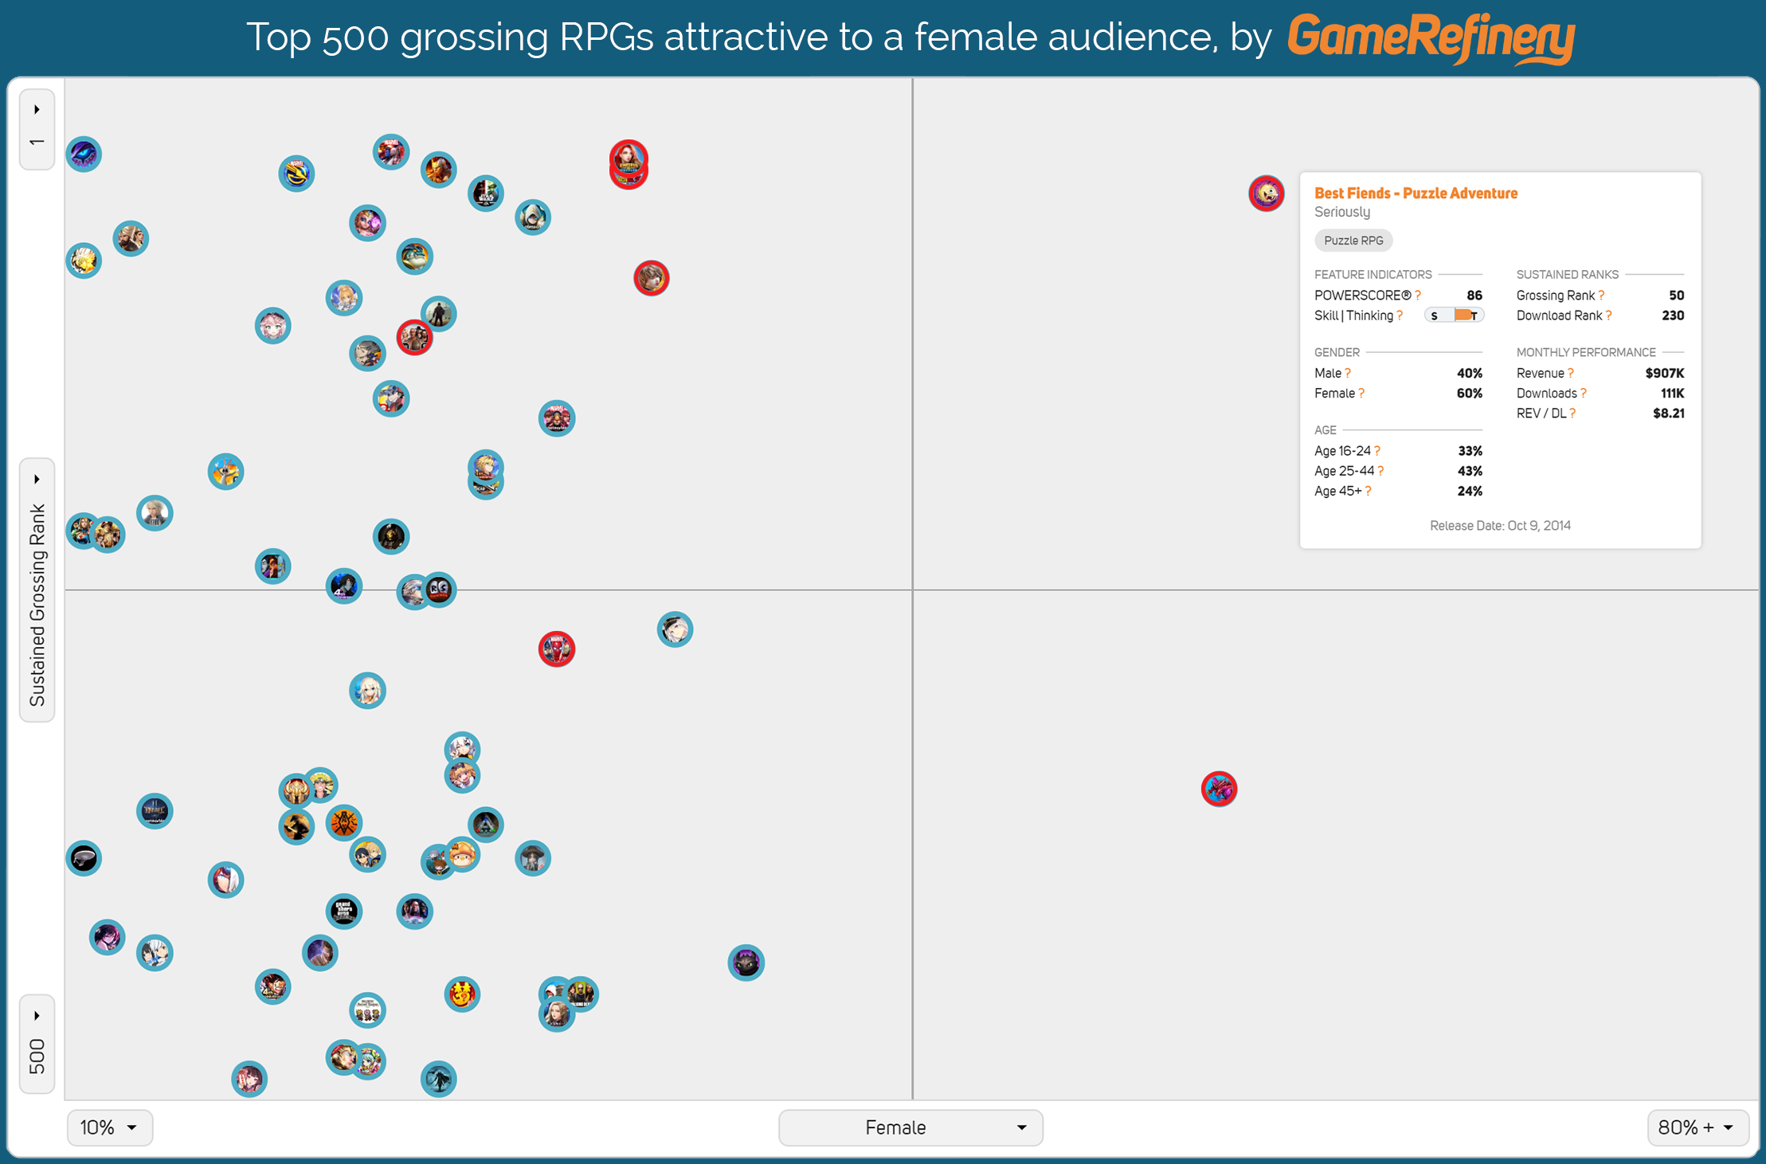This screenshot has height=1164, width=1766.
Task: Show help for POWERSCORE
Action: (1418, 296)
